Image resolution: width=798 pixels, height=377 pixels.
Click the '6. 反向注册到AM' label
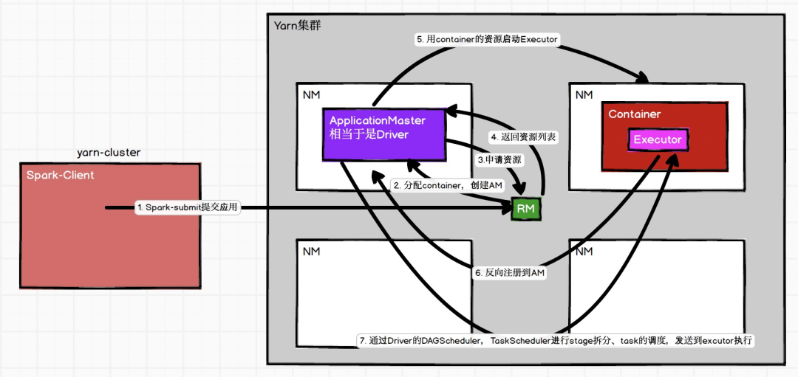pyautogui.click(x=510, y=273)
